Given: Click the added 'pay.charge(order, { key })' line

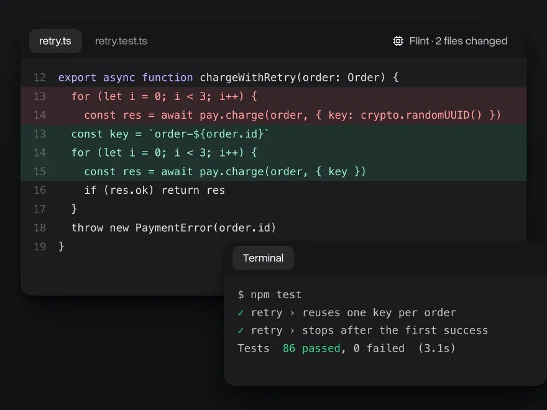Looking at the screenshot, I should (273, 171).
